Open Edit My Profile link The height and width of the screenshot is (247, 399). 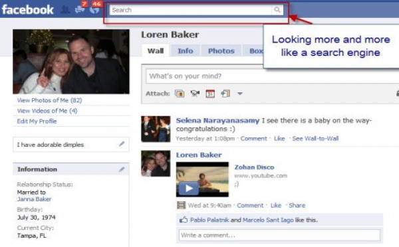37,122
